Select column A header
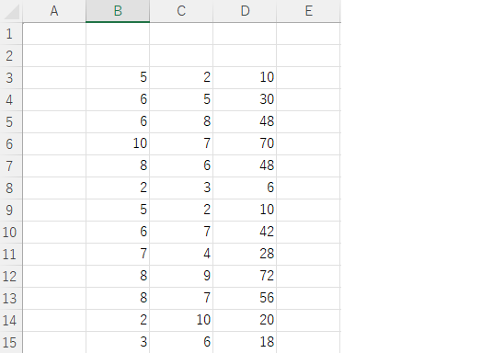Screen dimensions: 493x353 (x=54, y=11)
